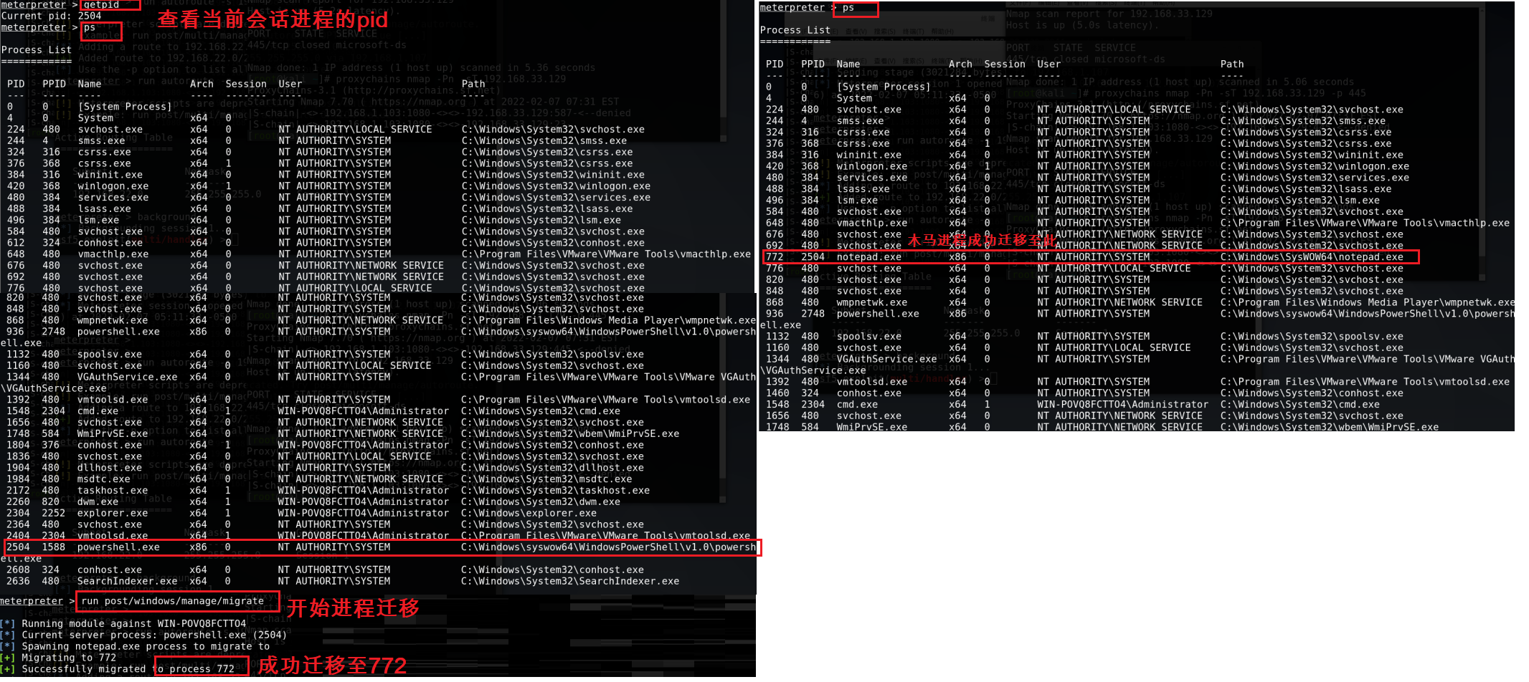Click the ps command in right terminal
Viewport: 1529px width, 682px height.
(x=848, y=8)
